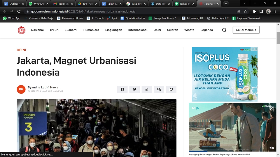
Task: Open Laporan Diseminasi bookmark
Action: (247, 18)
